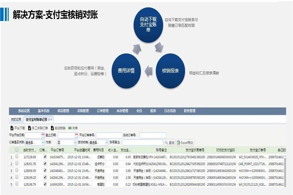Focus the 平台开始日期 date field
This screenshot has width=293, height=195.
pyautogui.click(x=33, y=135)
